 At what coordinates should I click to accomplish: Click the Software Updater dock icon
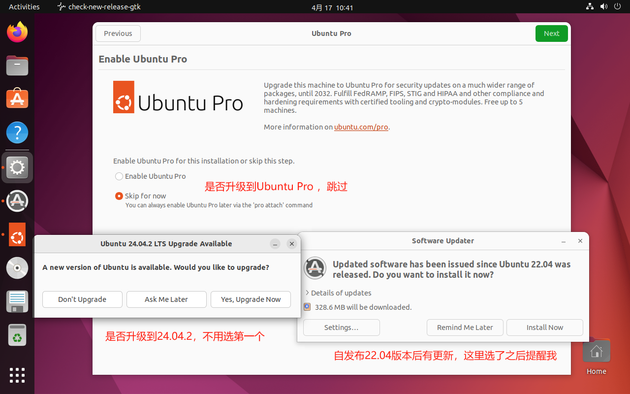pos(17,201)
